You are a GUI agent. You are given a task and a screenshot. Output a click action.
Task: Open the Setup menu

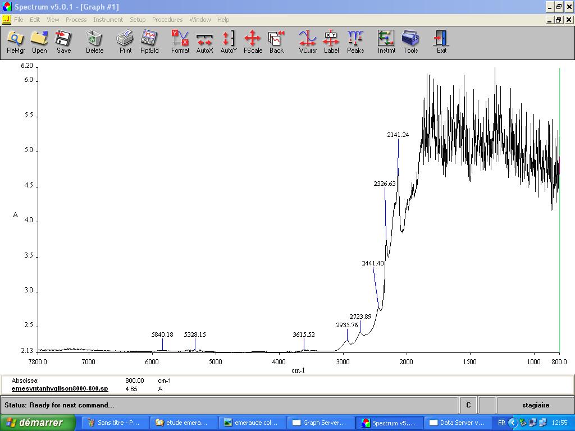(x=138, y=20)
